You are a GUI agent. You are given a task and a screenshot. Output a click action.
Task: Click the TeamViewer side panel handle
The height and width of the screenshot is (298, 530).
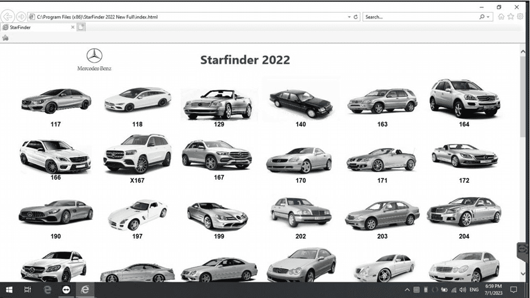pyautogui.click(x=523, y=250)
